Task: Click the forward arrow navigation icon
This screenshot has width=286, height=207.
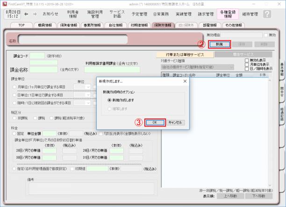Action: (x=35, y=14)
